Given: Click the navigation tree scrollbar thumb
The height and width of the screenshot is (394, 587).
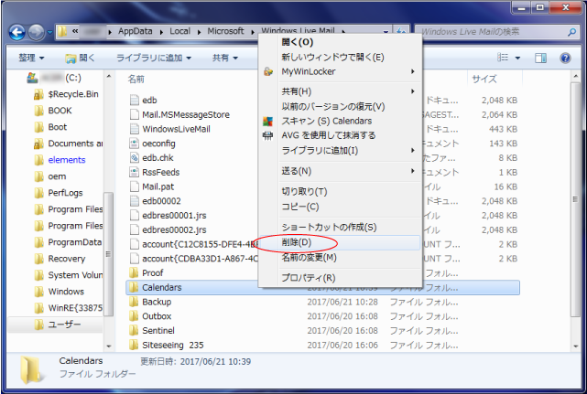Looking at the screenshot, I should point(108,254).
